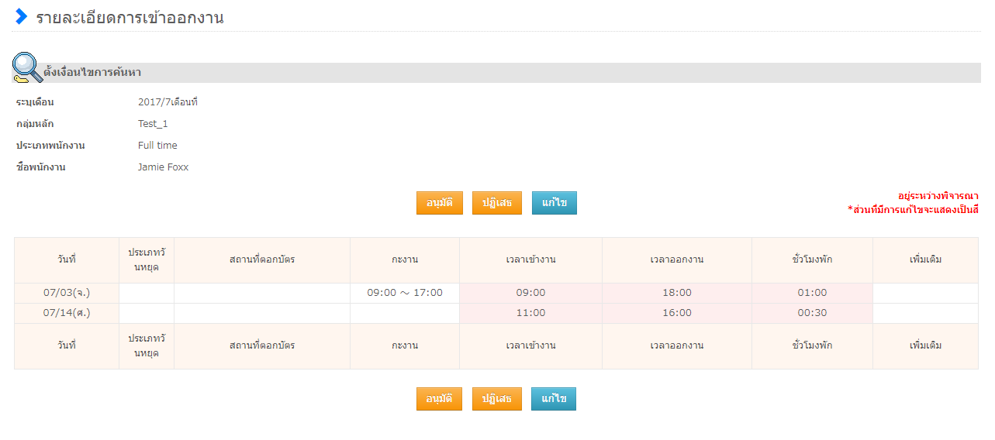Click the magnifying glass search conditions icon
The image size is (995, 440).
point(27,68)
